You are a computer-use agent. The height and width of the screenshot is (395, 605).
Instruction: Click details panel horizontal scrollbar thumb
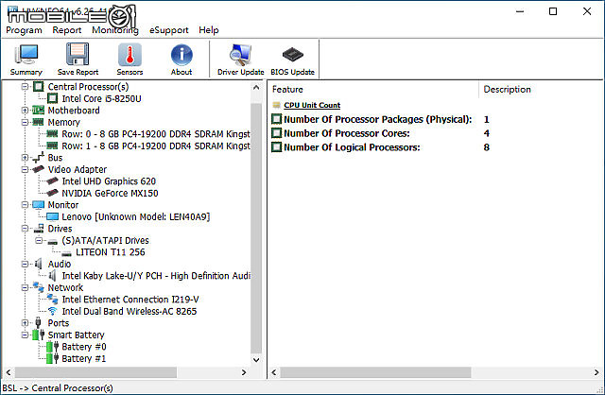375,372
